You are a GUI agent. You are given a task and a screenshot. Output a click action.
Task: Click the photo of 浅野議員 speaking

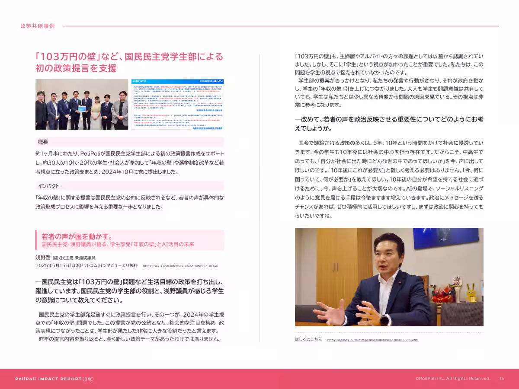tap(389, 277)
